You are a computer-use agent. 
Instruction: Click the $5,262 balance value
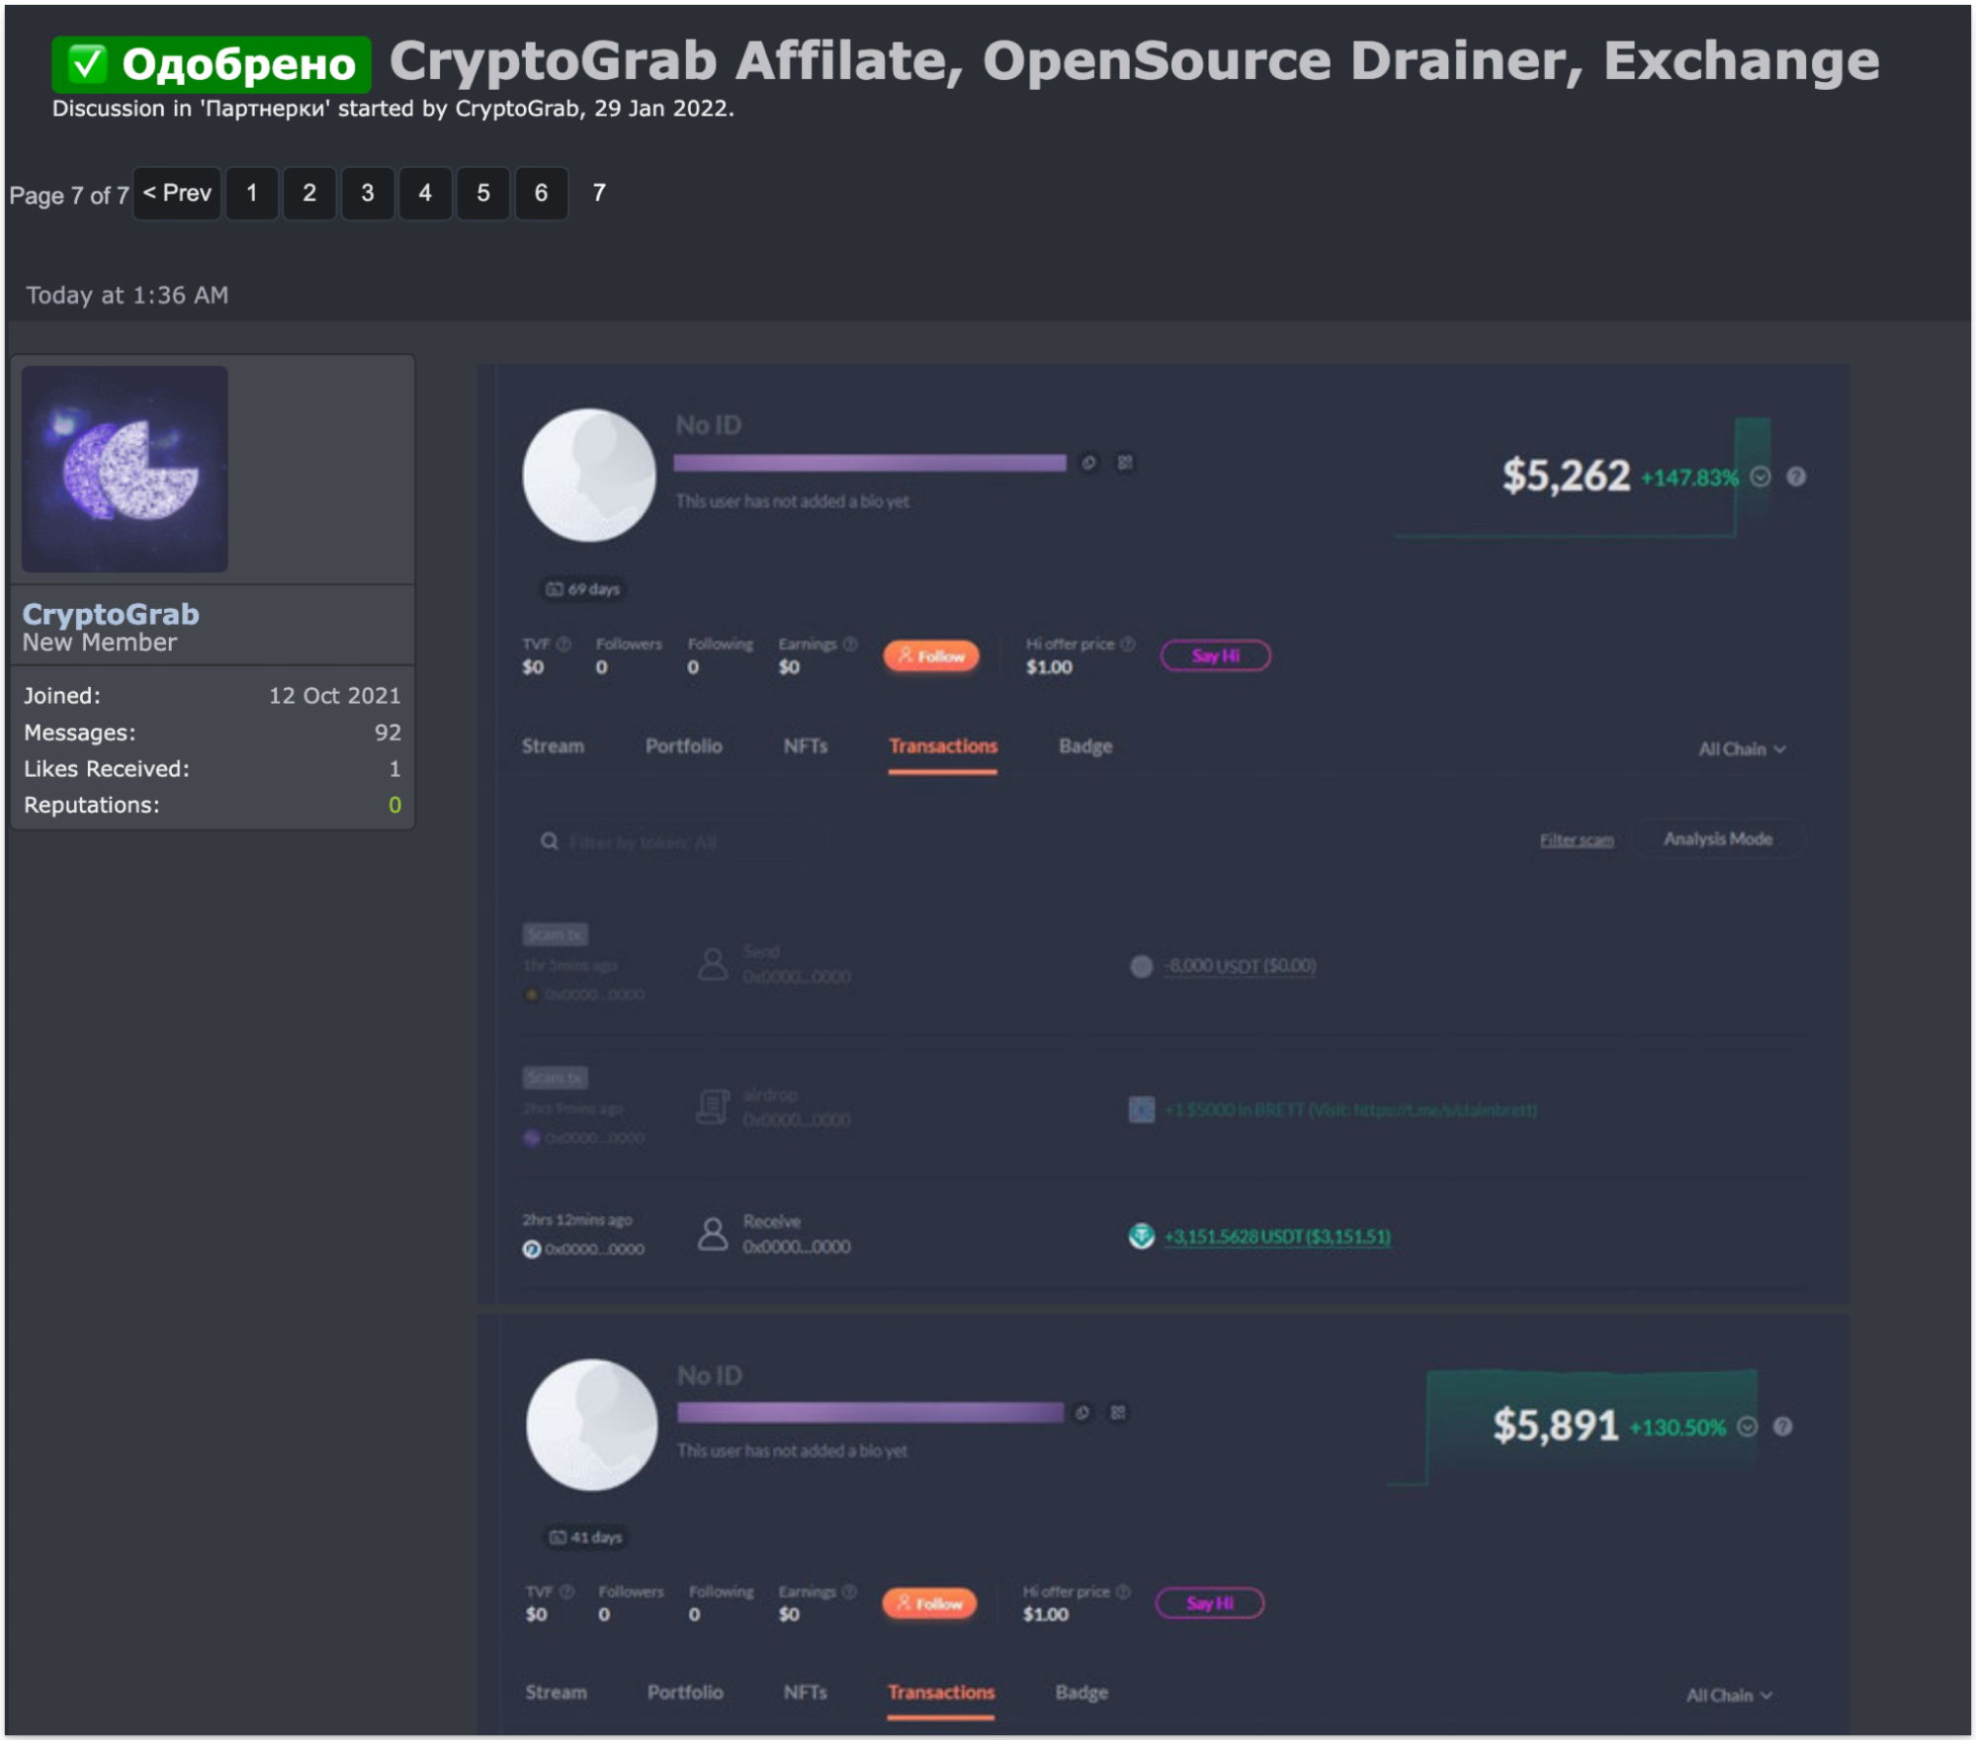click(x=1566, y=476)
